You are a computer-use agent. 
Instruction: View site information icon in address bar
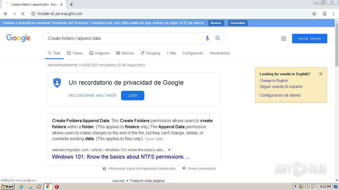tap(33, 14)
